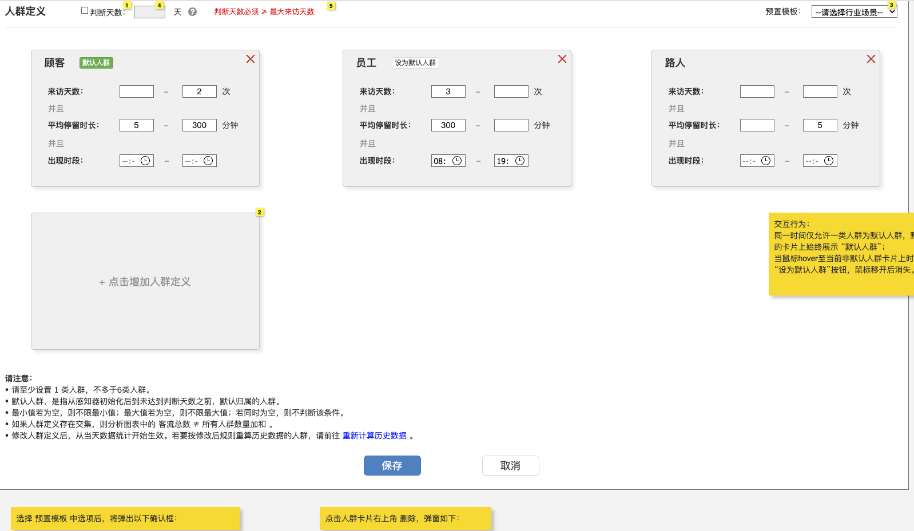The height and width of the screenshot is (531, 914).
Task: Open clock picker for 路人 start time
Action: 766,161
